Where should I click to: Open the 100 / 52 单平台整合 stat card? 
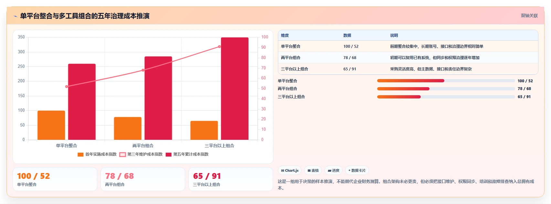tap(55, 179)
